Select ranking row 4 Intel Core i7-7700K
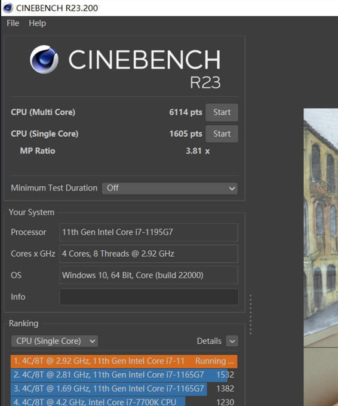 124,402
